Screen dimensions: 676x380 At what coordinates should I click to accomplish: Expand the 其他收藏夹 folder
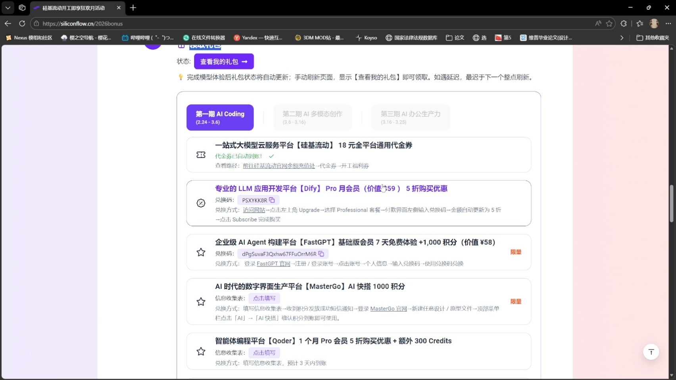(x=653, y=38)
